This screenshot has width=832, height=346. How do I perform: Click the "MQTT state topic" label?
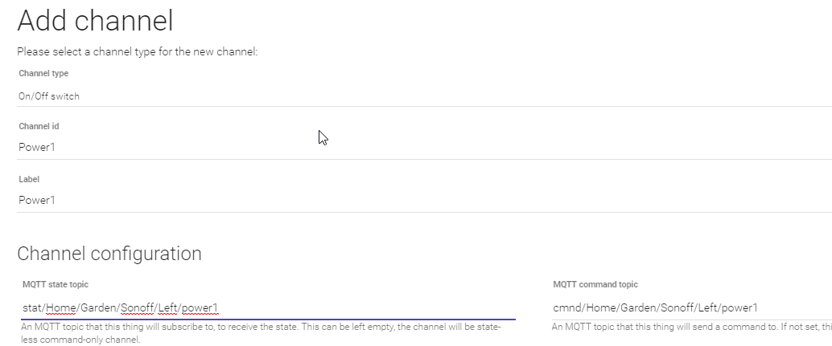[x=56, y=284]
